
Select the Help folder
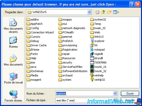(32, 58)
